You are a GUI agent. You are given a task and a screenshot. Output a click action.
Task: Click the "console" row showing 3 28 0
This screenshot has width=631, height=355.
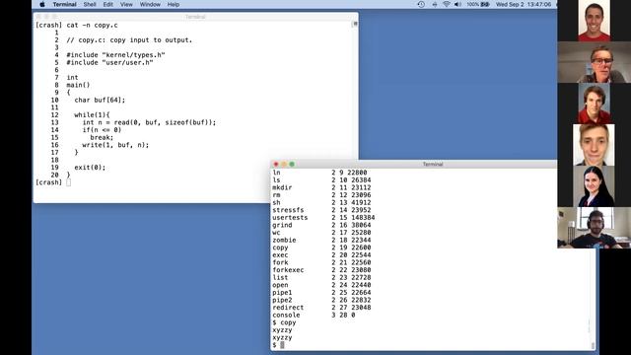point(314,316)
